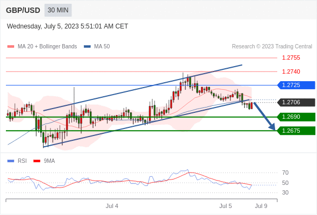Image resolution: width=317 pixels, height=215 pixels.
Task: Click the Wednesday, July 5 timestamp text
Action: click(x=67, y=26)
